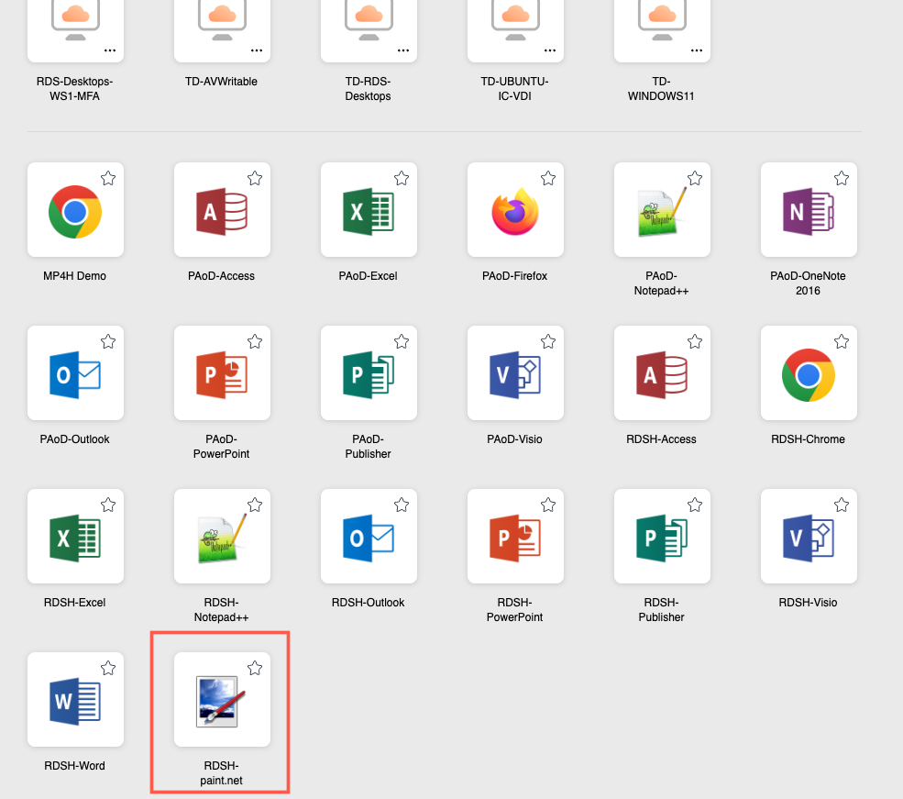Open PAoD-Outlook application
The height and width of the screenshot is (799, 903).
pos(75,374)
